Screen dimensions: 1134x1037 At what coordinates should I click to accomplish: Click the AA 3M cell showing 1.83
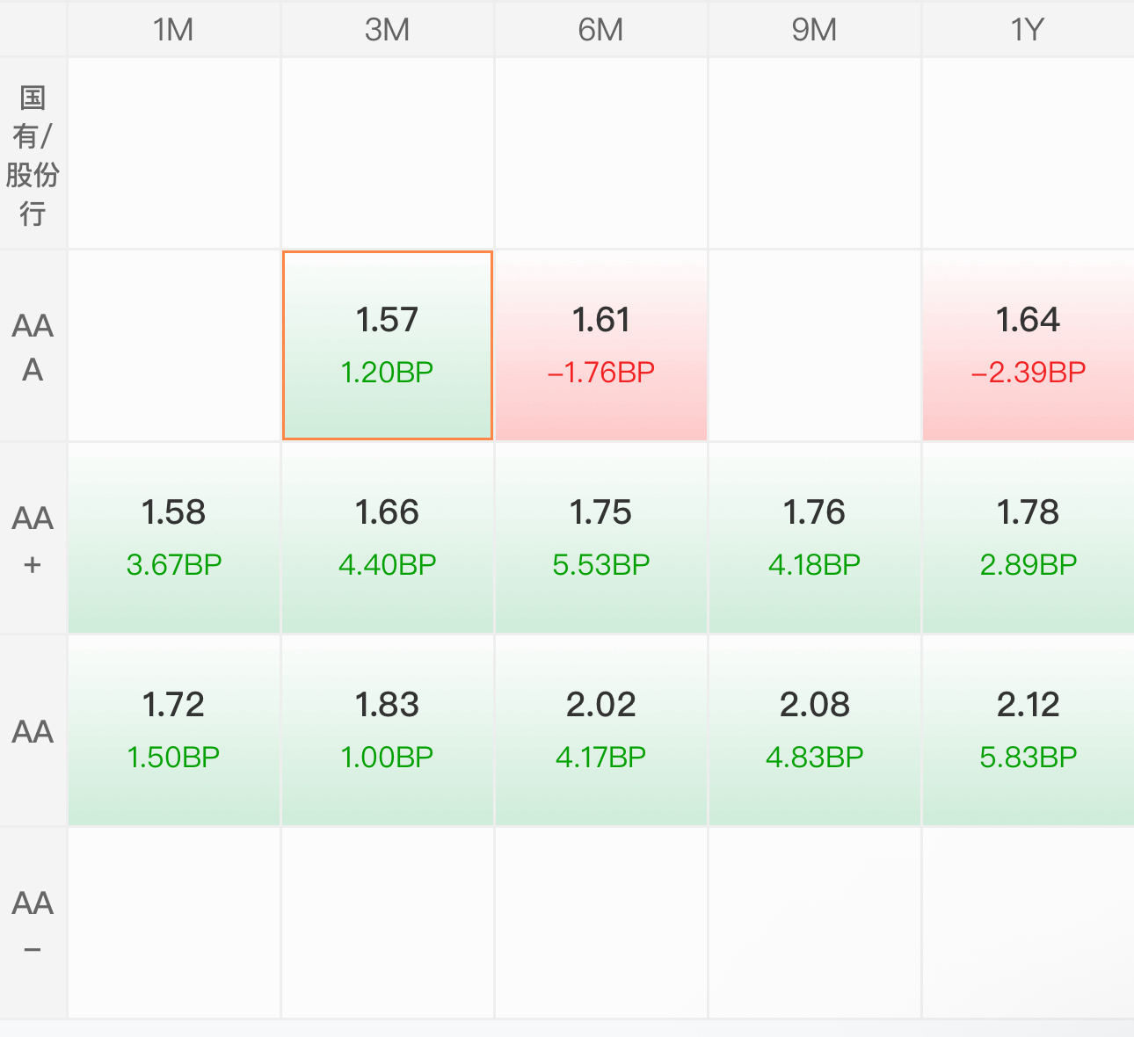click(x=387, y=730)
